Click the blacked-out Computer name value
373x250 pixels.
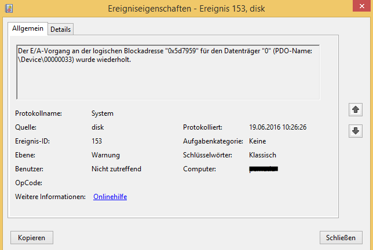coord(264,169)
